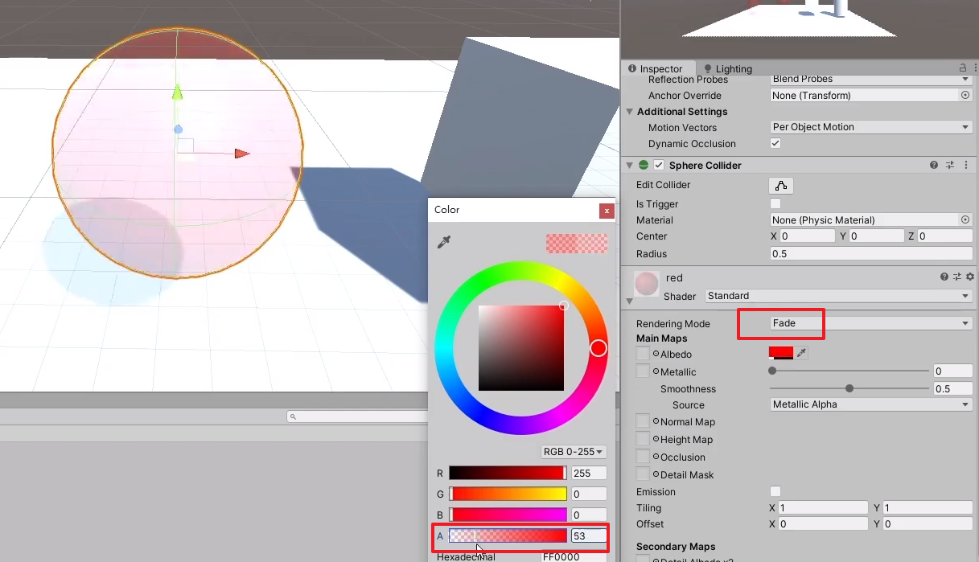Click the Radius input field
The width and height of the screenshot is (979, 562).
click(869, 253)
